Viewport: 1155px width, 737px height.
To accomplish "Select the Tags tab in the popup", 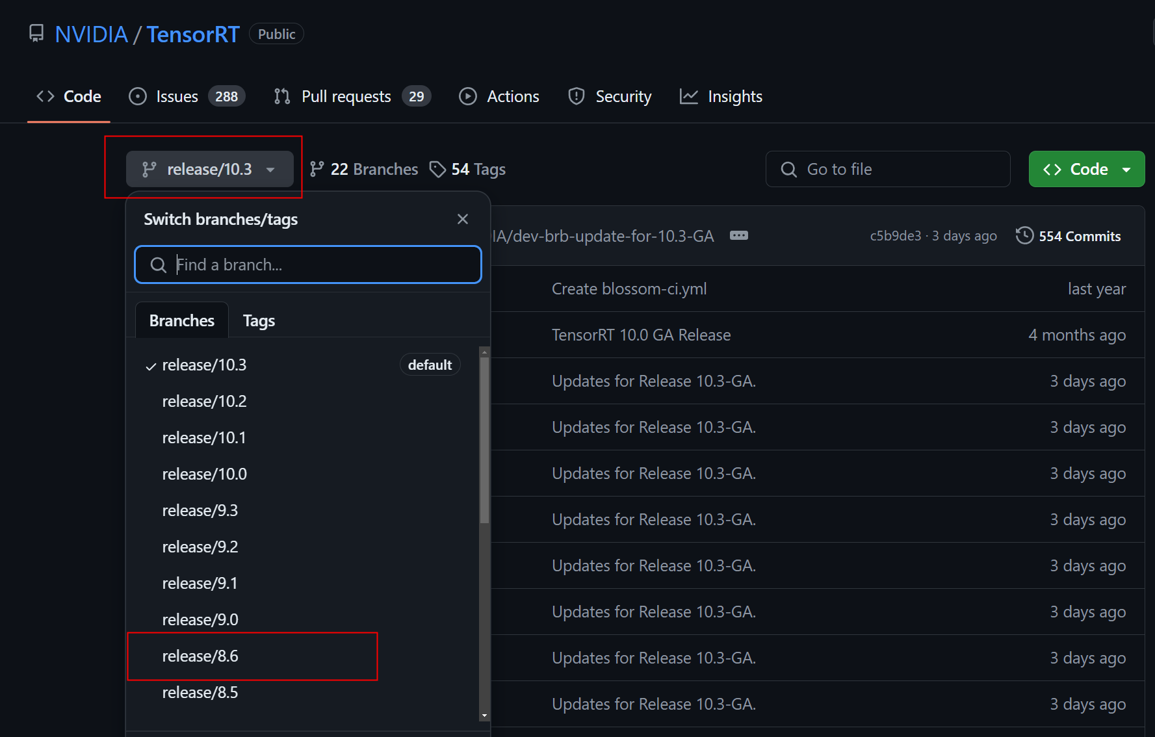I will click(259, 320).
